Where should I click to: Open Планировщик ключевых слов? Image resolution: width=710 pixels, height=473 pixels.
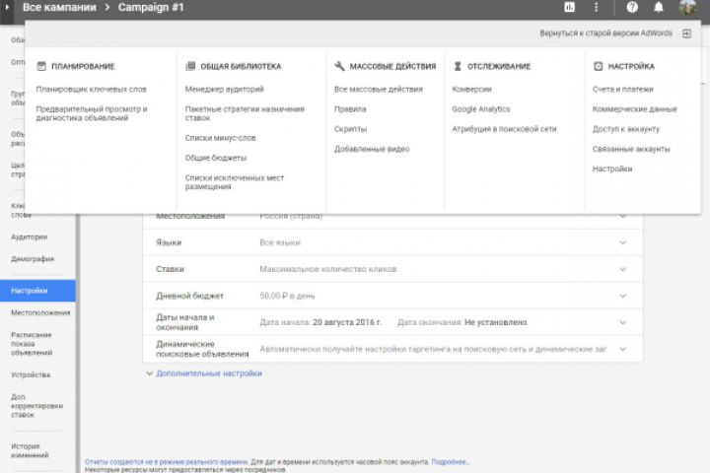91,89
